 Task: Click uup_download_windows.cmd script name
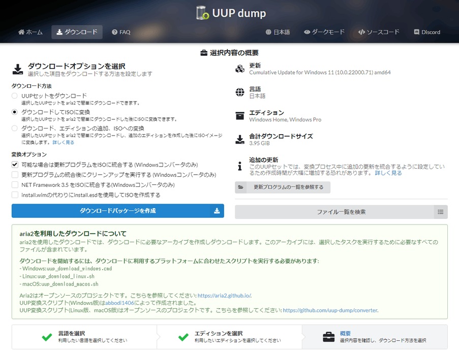[79, 269]
